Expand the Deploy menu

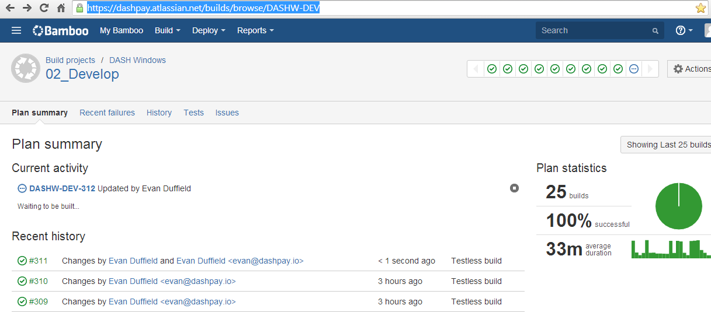pos(209,30)
